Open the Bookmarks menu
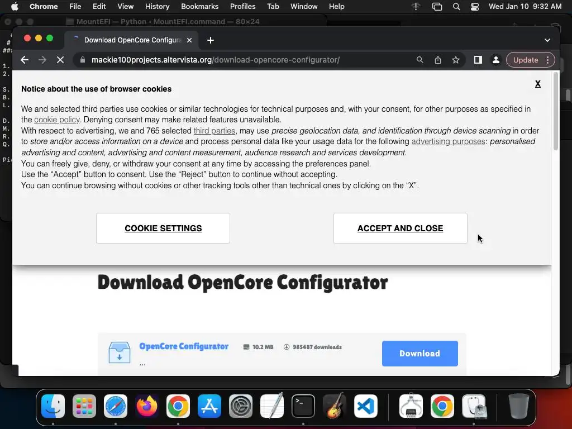Viewport: 572px width, 429px height. (x=199, y=7)
